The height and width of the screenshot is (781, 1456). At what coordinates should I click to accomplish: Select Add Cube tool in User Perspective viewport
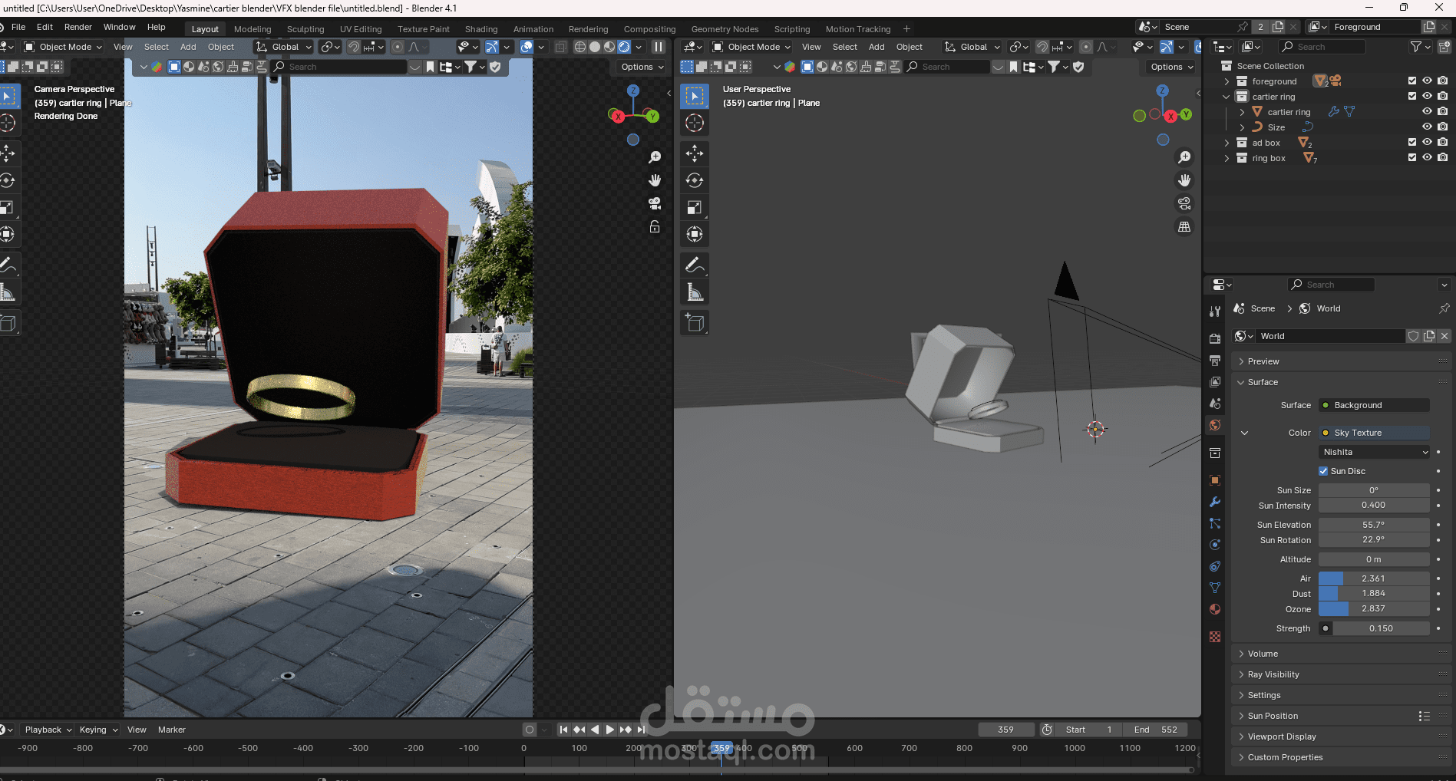(x=695, y=323)
